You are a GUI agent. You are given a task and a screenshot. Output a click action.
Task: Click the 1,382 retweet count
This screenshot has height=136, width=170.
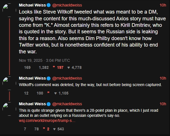coord(43,67)
